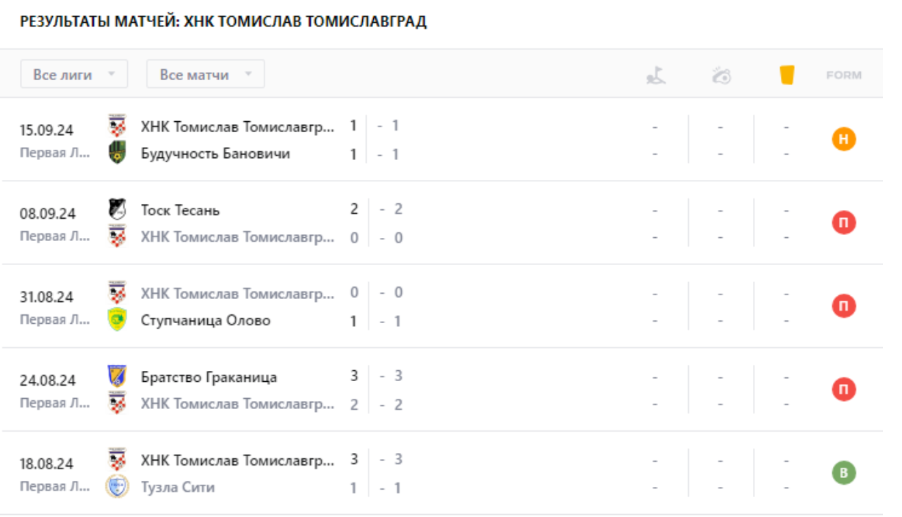Click the FORM column header
Image resolution: width=902 pixels, height=517 pixels.
click(844, 73)
